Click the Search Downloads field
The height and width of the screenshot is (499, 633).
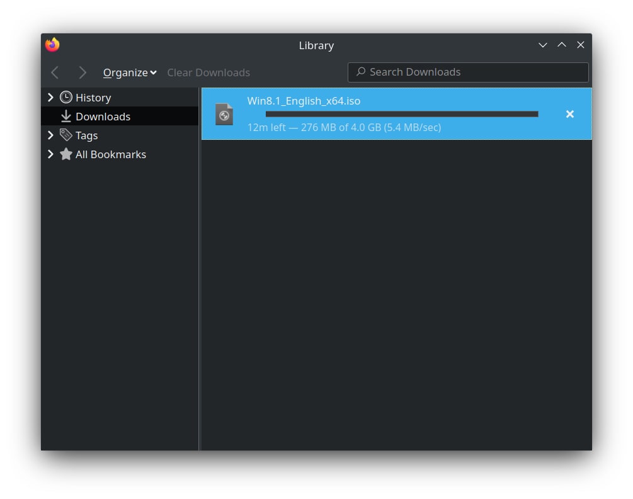[468, 72]
